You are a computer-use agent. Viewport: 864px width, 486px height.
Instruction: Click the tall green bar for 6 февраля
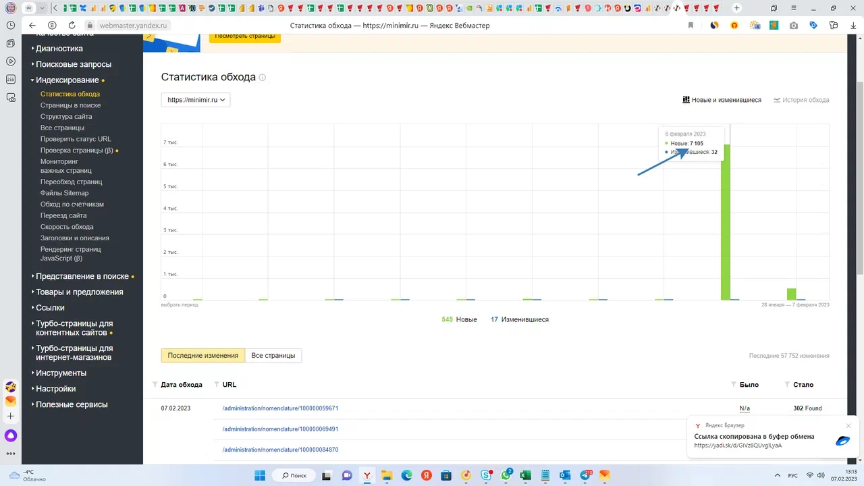click(726, 222)
